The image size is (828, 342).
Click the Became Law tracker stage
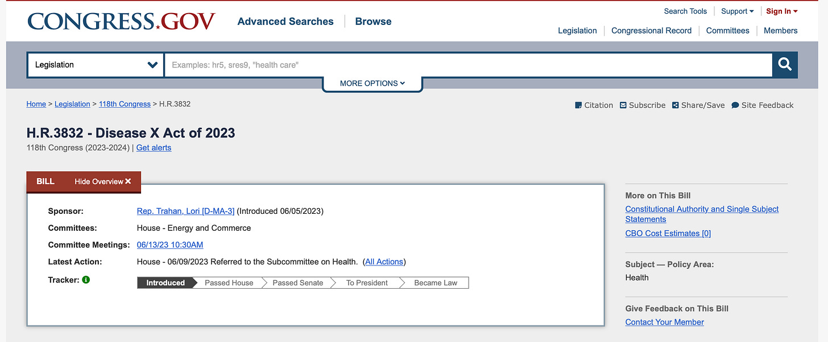[436, 282]
